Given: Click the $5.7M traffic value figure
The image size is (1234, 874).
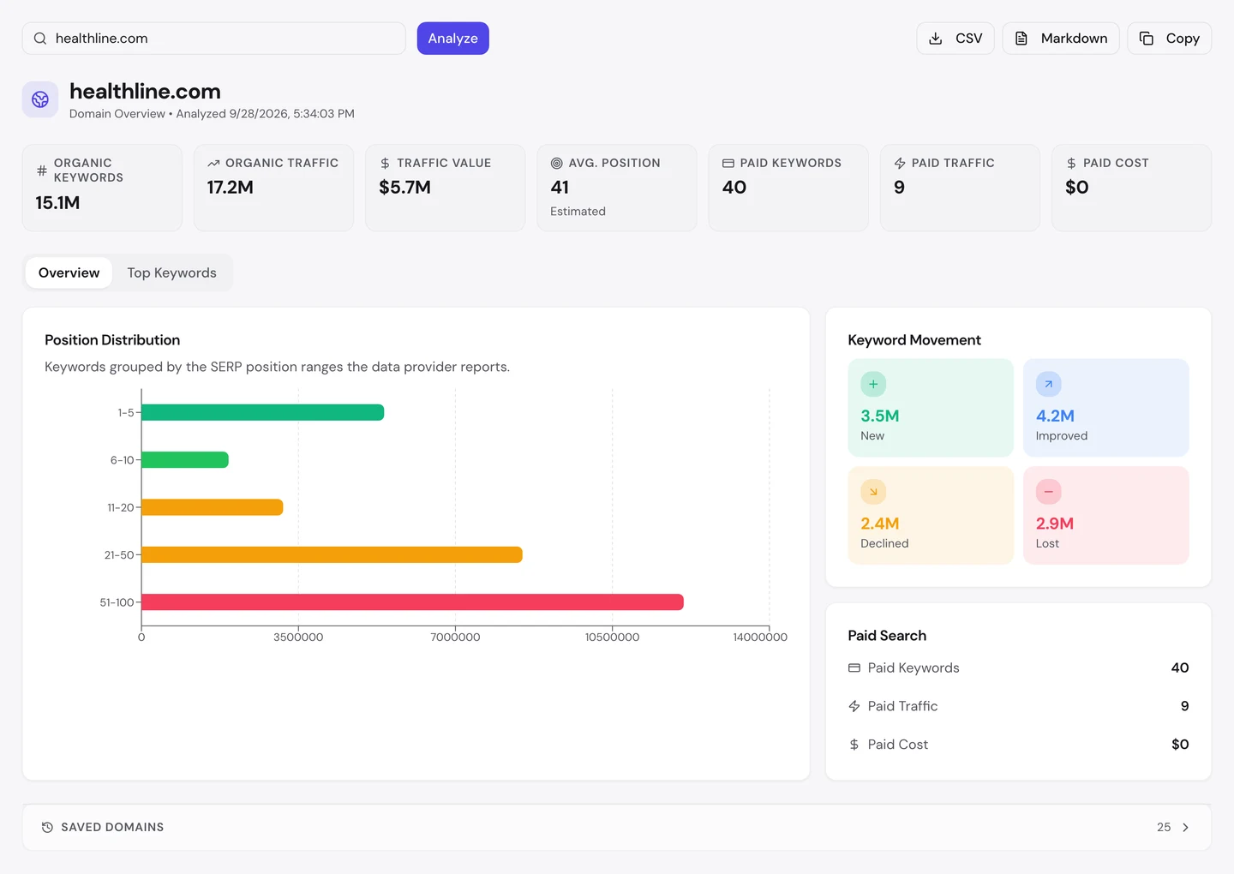Looking at the screenshot, I should pos(404,188).
